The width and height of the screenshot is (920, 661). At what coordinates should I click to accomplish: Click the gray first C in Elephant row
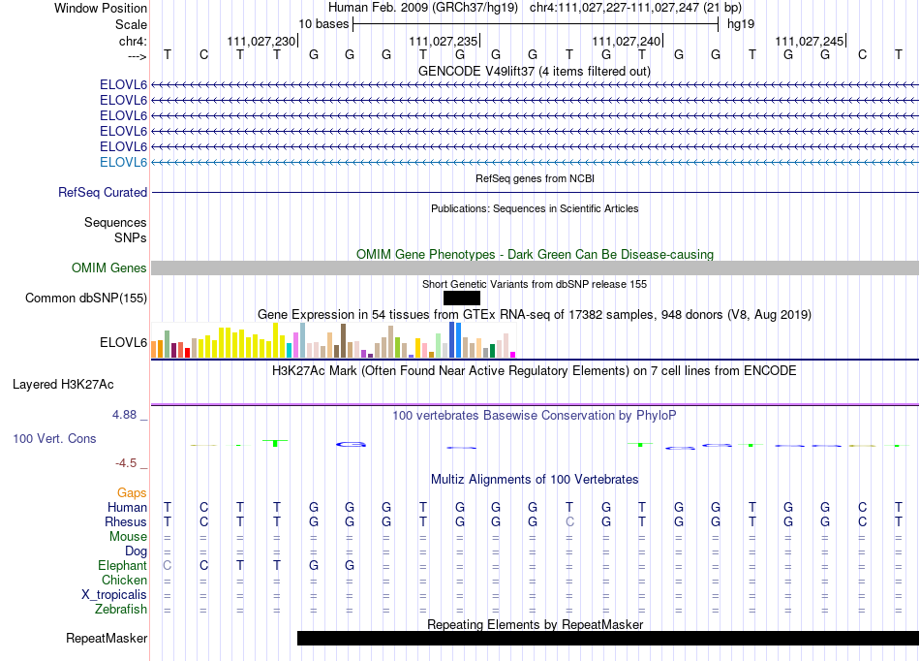168,565
